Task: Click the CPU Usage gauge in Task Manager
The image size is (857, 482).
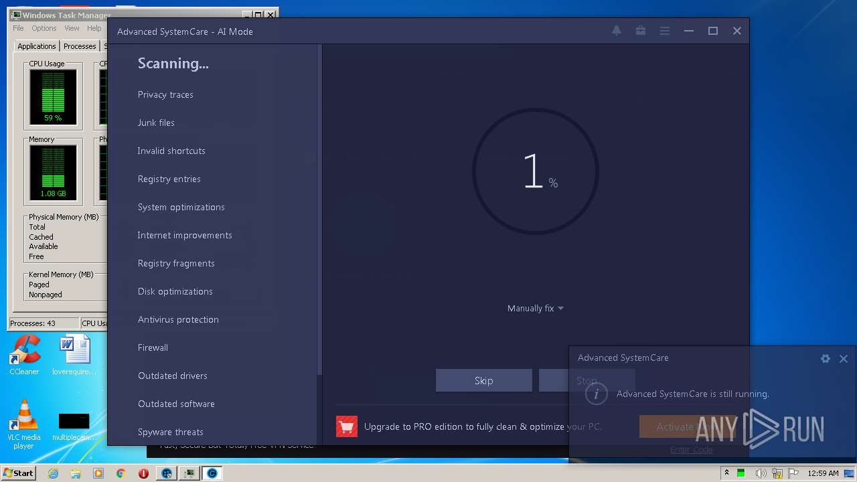Action: [53, 96]
